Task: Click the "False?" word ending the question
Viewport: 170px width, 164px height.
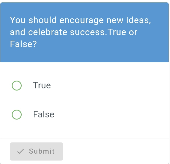Action: [23, 44]
